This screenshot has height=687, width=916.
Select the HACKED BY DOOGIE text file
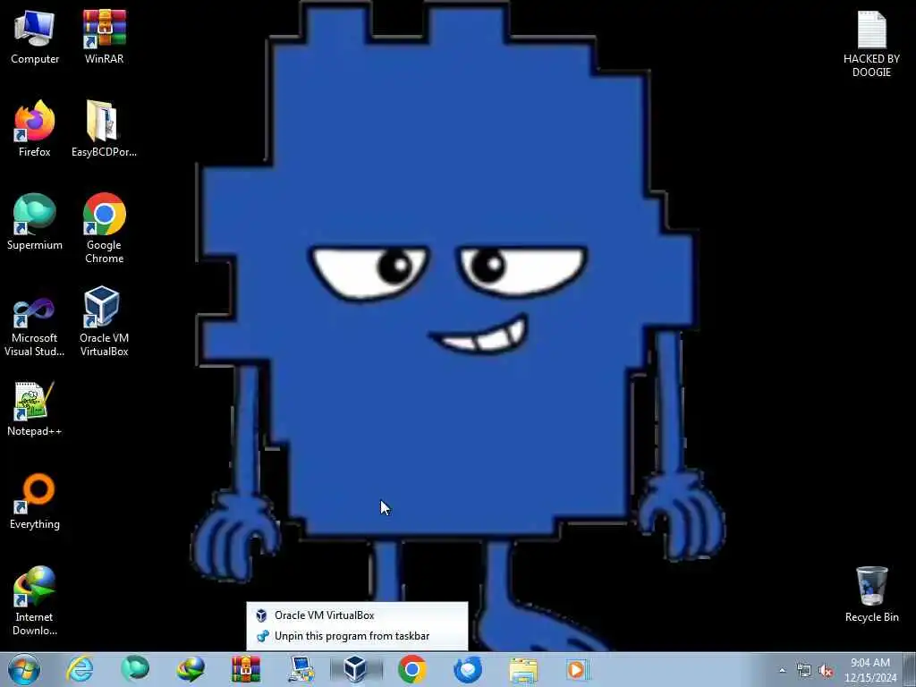pyautogui.click(x=871, y=44)
